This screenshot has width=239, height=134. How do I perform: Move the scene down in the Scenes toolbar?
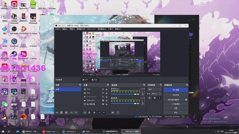click(x=76, y=113)
